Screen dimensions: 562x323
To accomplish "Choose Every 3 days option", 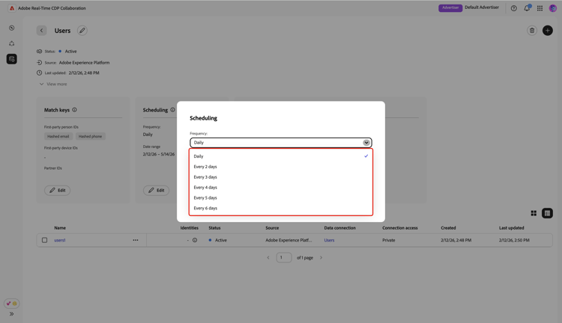I will [x=281, y=176].
